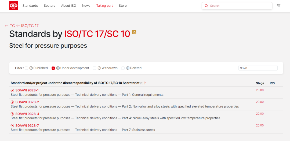Sort by the Stage column header

coord(260,83)
